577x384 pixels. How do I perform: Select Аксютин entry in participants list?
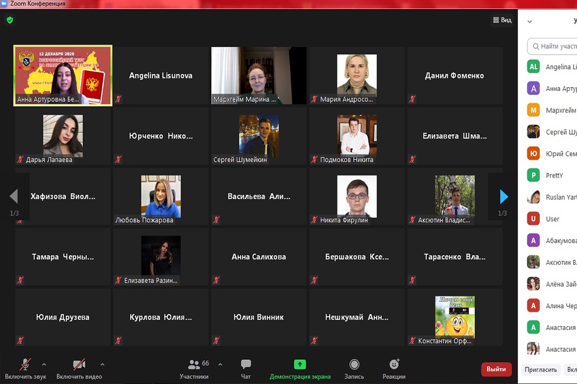[552, 262]
